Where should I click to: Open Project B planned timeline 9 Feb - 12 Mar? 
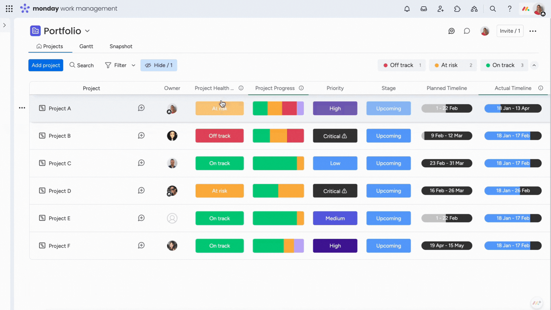click(447, 136)
